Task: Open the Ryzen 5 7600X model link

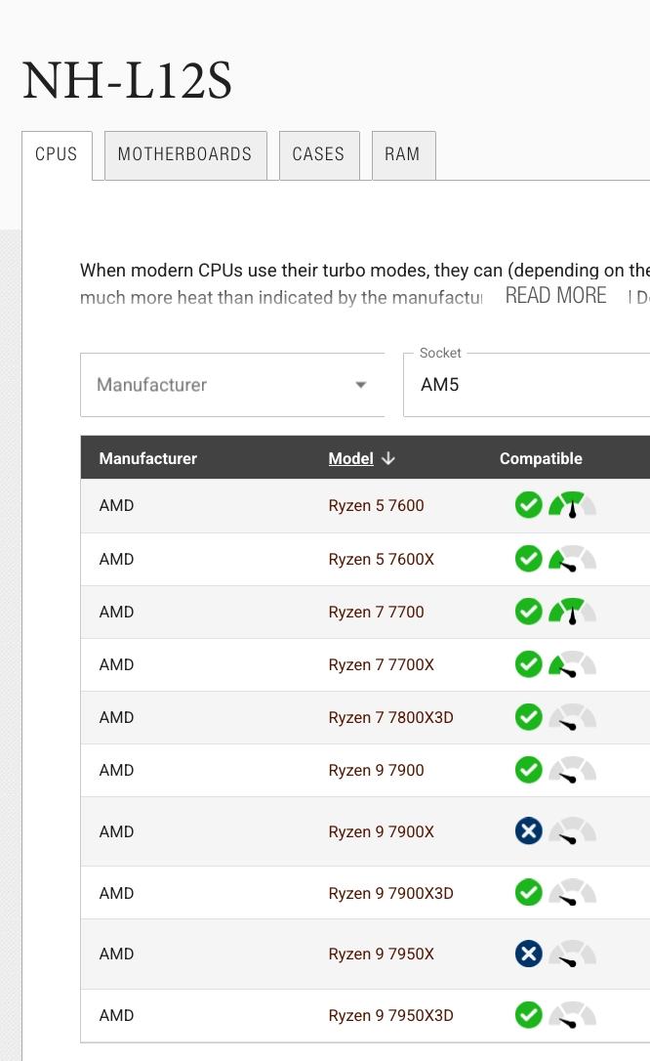Action: point(381,560)
